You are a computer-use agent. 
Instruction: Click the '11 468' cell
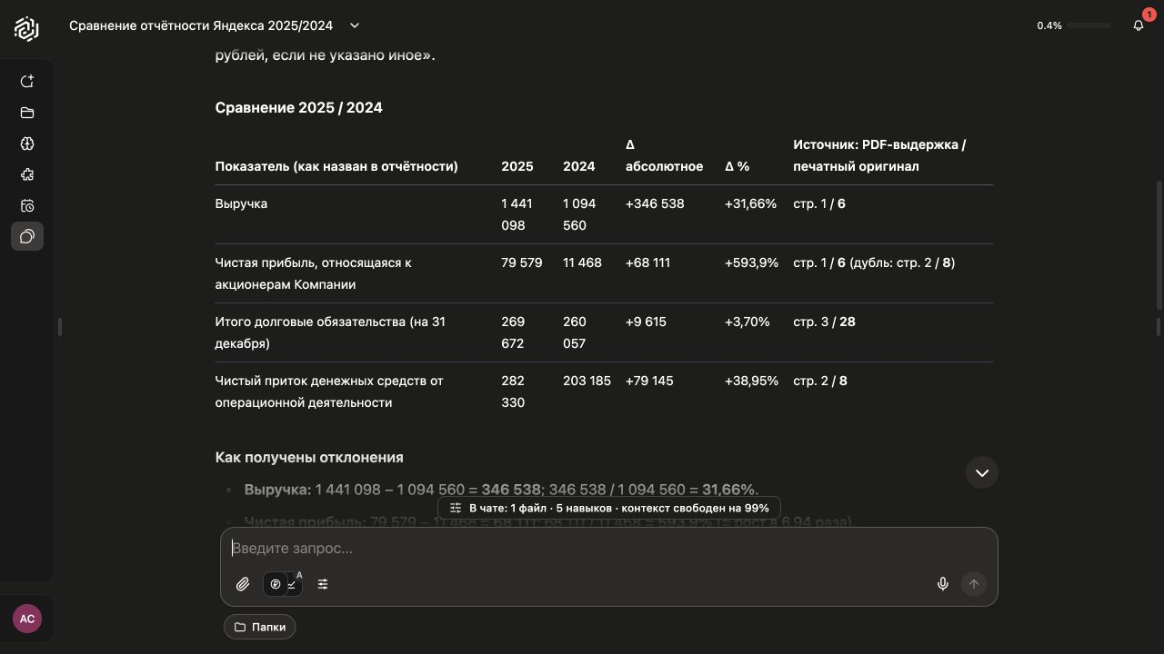click(x=583, y=263)
